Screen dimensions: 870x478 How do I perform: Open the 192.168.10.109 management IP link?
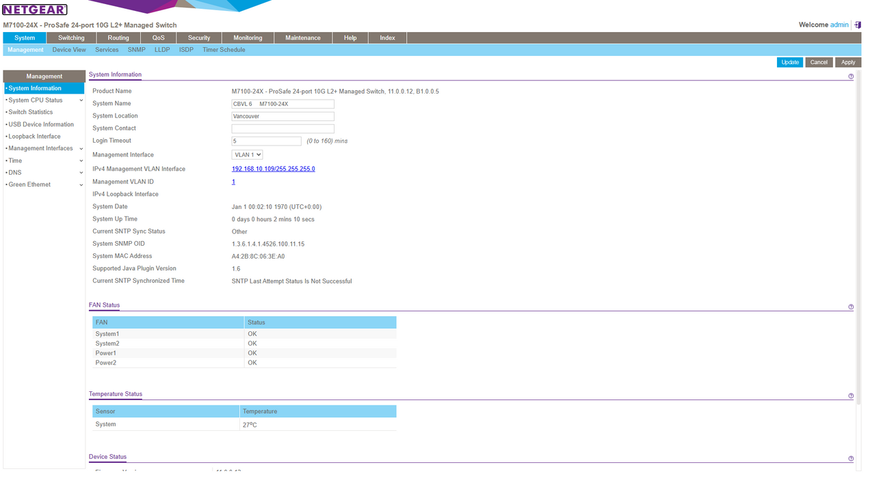tap(273, 169)
